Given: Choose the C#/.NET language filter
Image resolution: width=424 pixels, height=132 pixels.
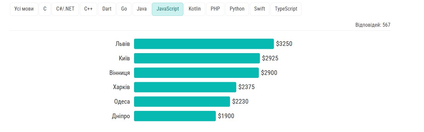Looking at the screenshot, I should (x=65, y=9).
